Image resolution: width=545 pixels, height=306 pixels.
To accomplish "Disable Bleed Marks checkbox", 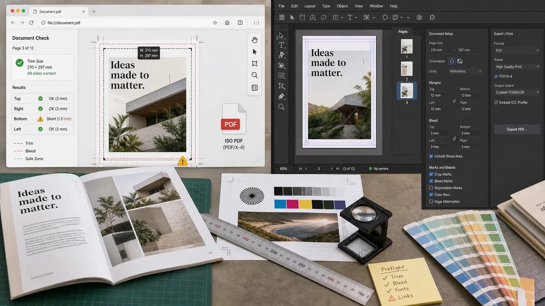I will point(431,181).
